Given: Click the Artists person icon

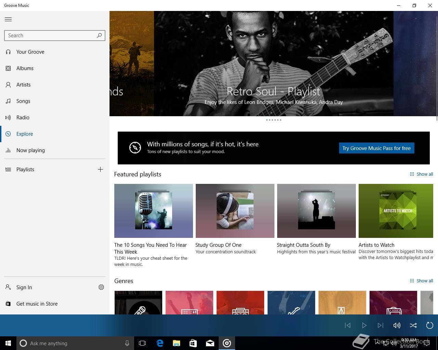Looking at the screenshot, I should [8, 85].
